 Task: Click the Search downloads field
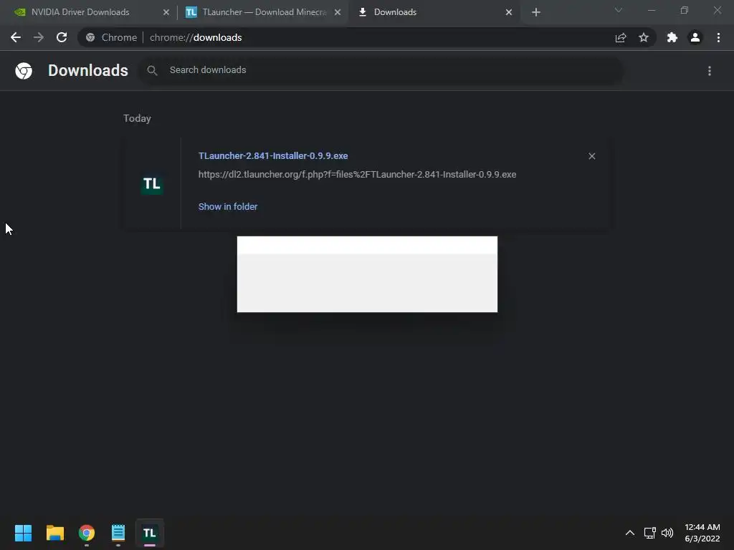coord(380,70)
